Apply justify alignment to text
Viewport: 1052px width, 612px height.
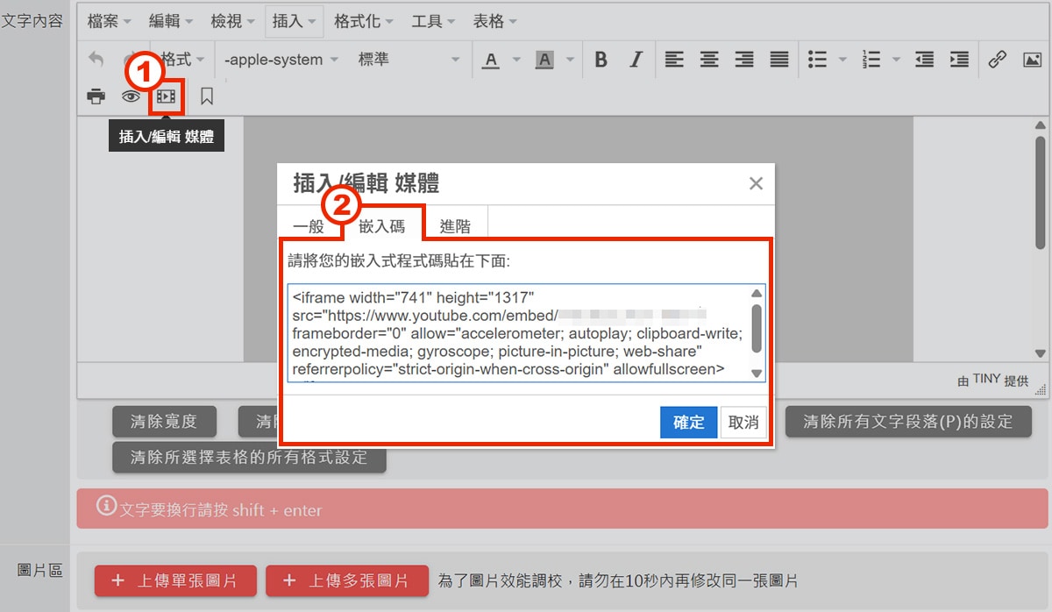click(x=778, y=60)
